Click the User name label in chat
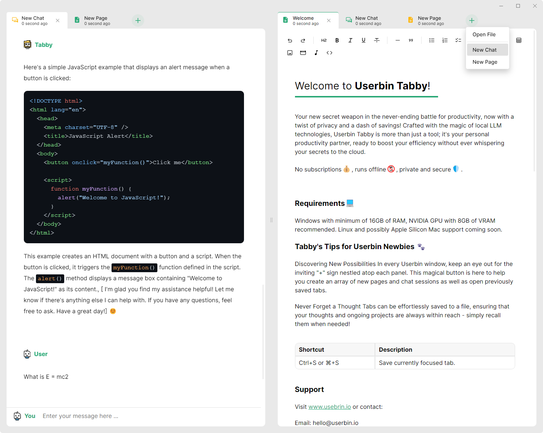The width and height of the screenshot is (543, 433). point(41,354)
